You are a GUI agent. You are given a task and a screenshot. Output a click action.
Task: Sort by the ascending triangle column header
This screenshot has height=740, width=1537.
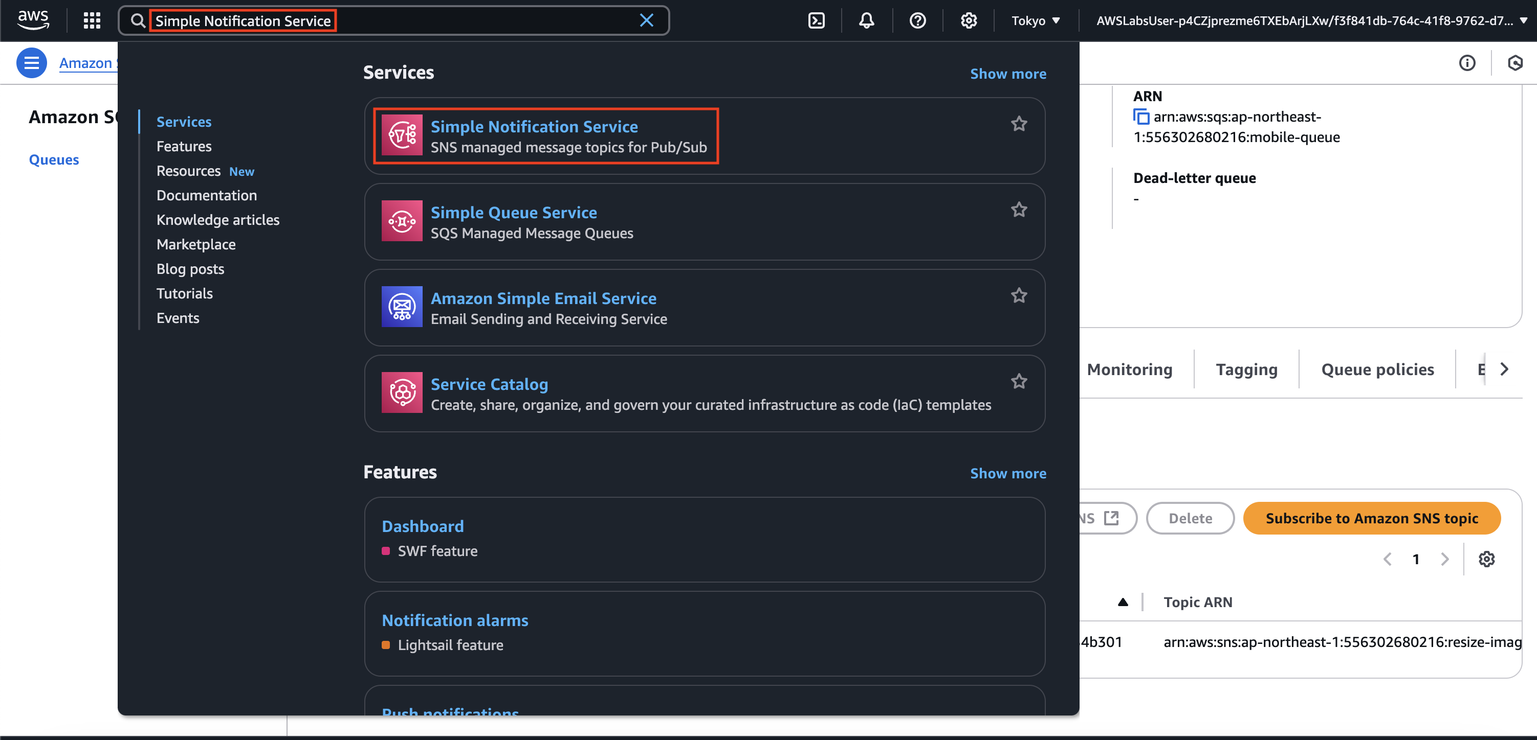[1123, 603]
